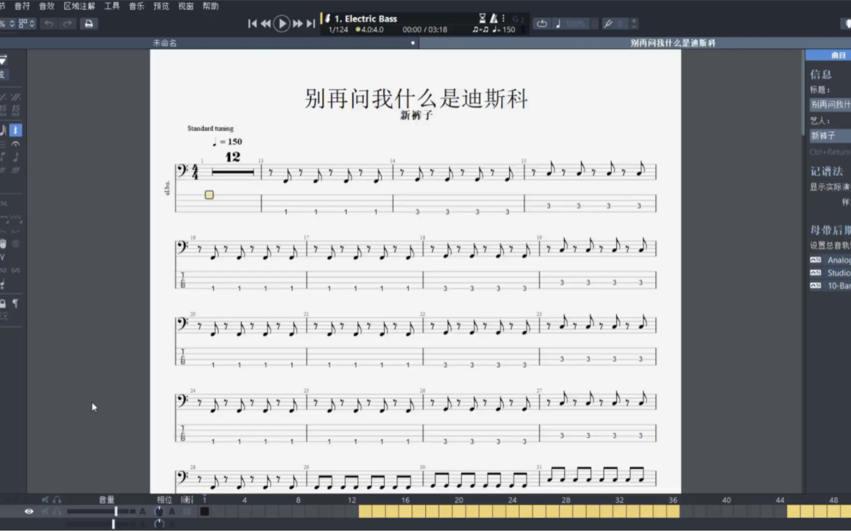Click the triplet feel indicator in transport

click(x=480, y=29)
